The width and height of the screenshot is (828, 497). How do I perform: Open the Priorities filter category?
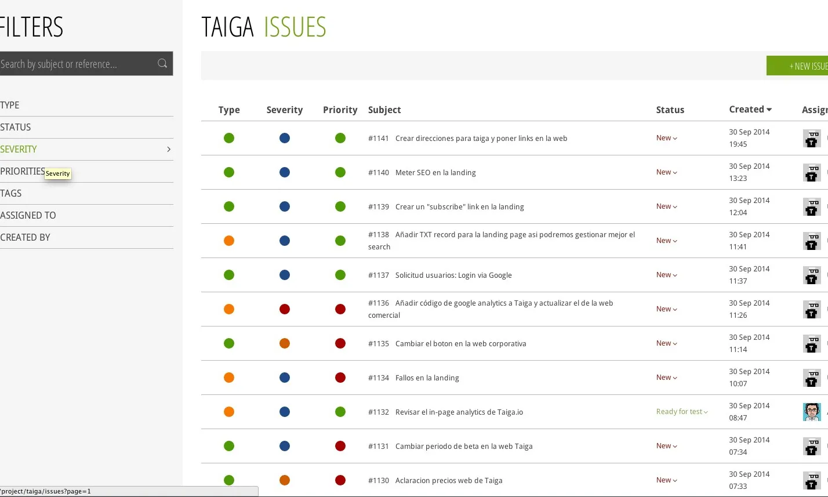click(86, 171)
